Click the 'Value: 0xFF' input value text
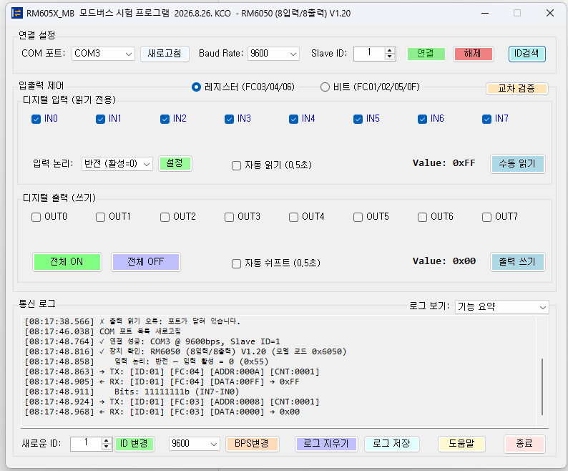This screenshot has height=471, width=568. (x=444, y=163)
